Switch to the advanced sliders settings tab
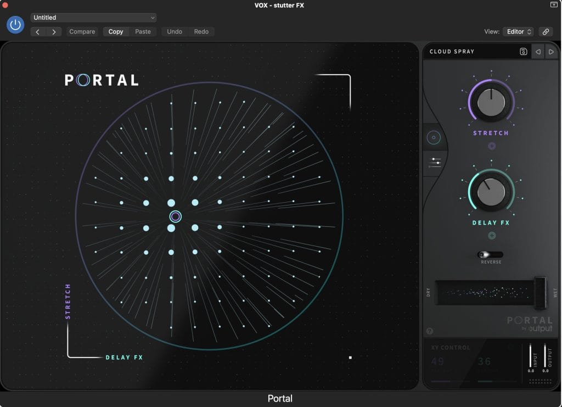The image size is (562, 407). pyautogui.click(x=436, y=162)
